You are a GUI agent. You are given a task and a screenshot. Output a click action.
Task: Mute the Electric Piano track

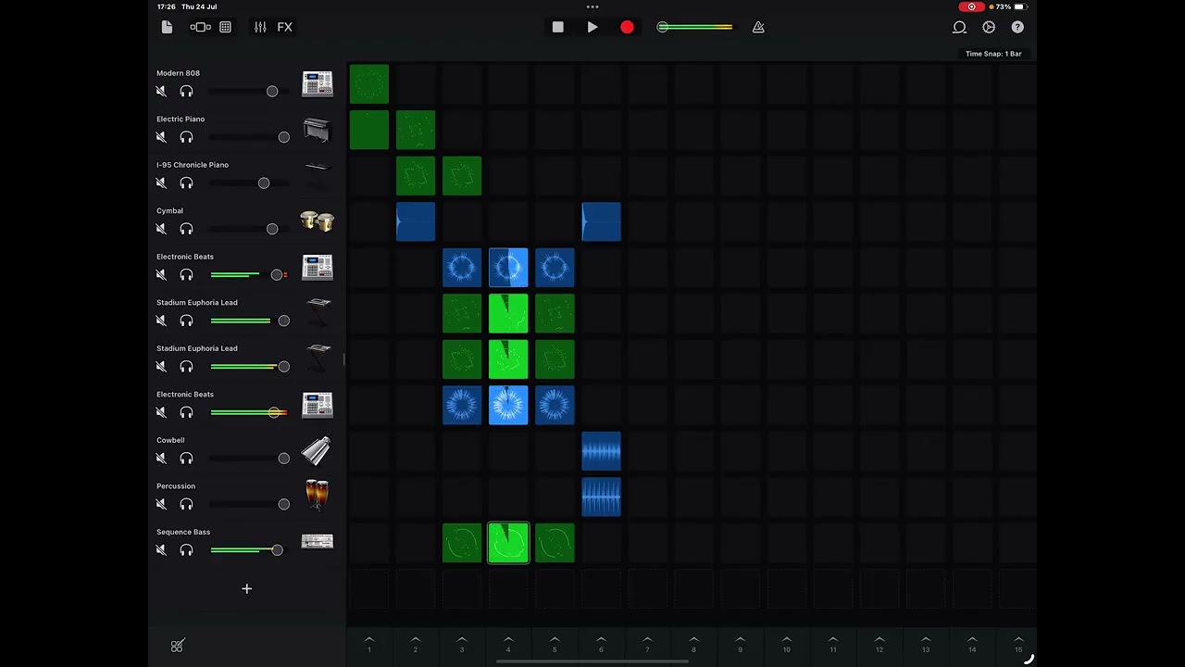(x=161, y=137)
